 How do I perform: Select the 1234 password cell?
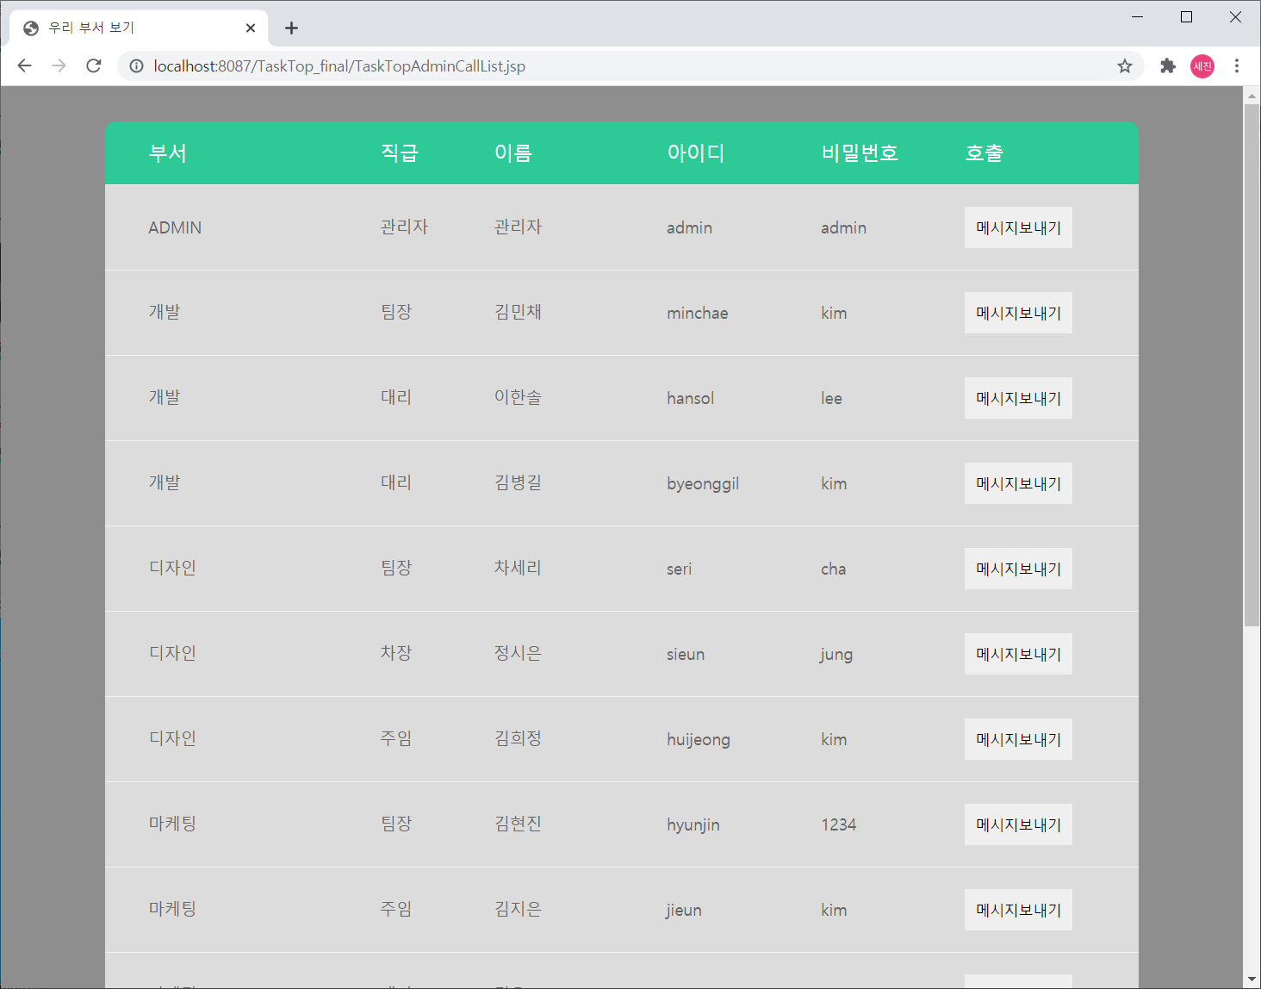coord(838,824)
